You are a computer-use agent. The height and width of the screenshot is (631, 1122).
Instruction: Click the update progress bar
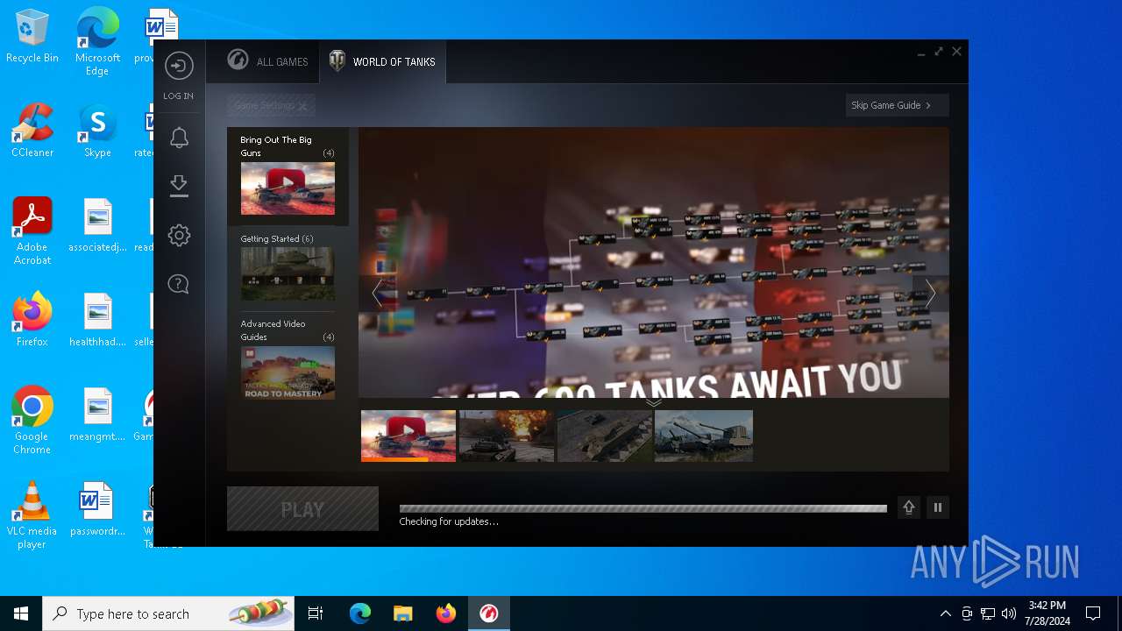(x=643, y=508)
